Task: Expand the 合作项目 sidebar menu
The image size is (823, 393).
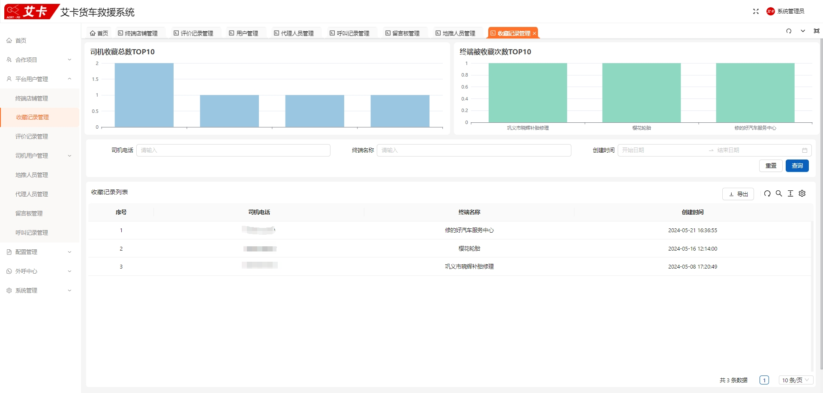Action: [39, 60]
